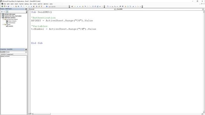Viewport: 205px width, 115px height.
Task: Switch to Alphabetic properties tab
Action: pos(3,54)
